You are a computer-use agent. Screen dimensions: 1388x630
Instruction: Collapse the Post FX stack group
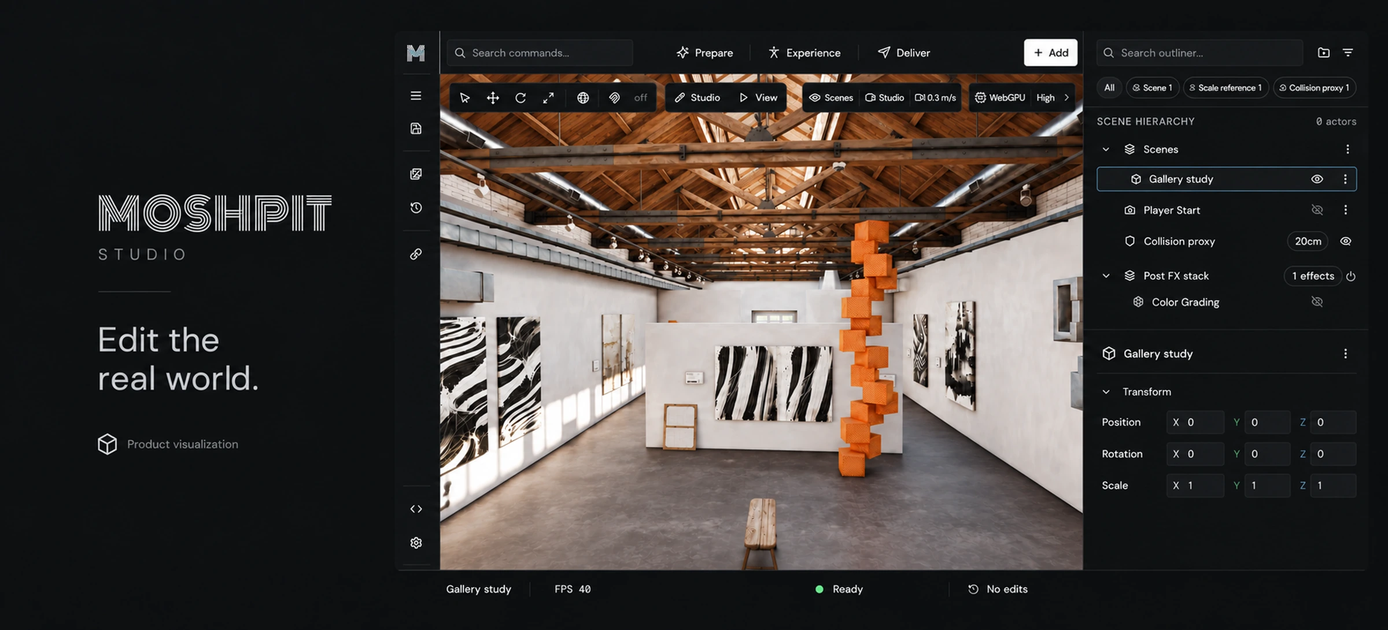tap(1106, 276)
